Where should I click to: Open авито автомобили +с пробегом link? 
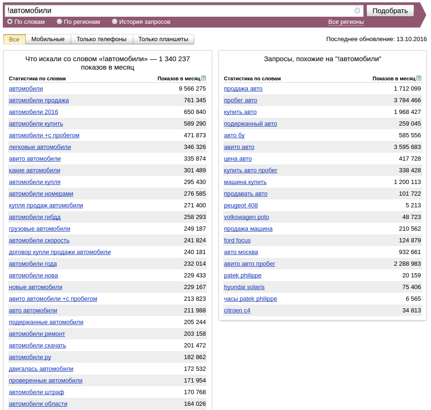click(53, 299)
